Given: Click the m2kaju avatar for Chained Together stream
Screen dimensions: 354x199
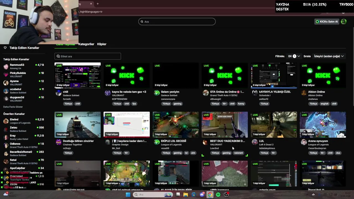Looking at the screenshot, I should [x=59, y=142].
